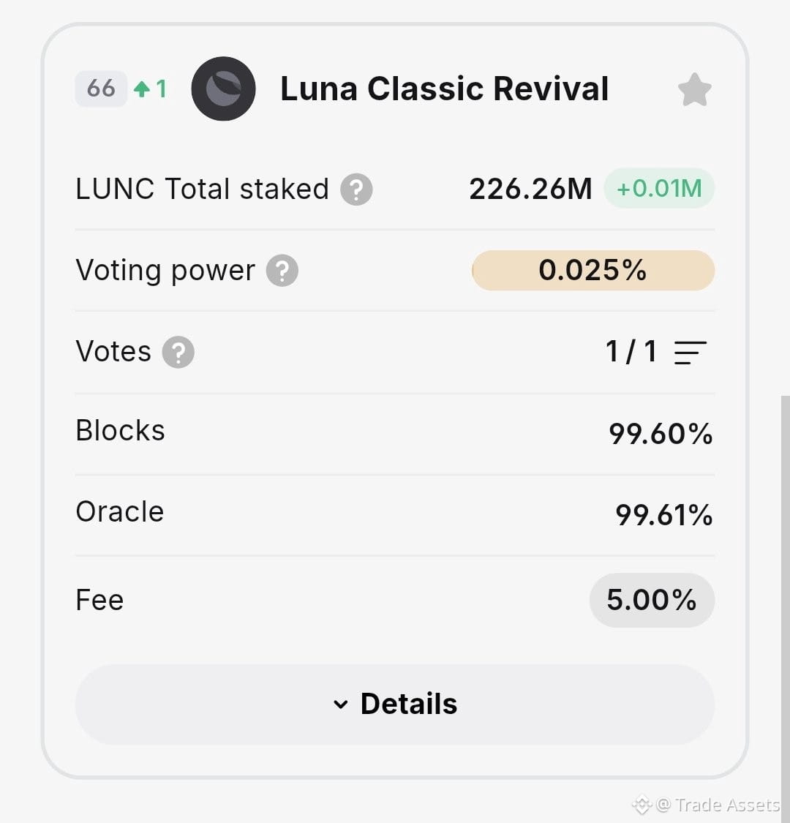790x823 pixels.
Task: Click the 226.26M total staked value
Action: (x=531, y=189)
